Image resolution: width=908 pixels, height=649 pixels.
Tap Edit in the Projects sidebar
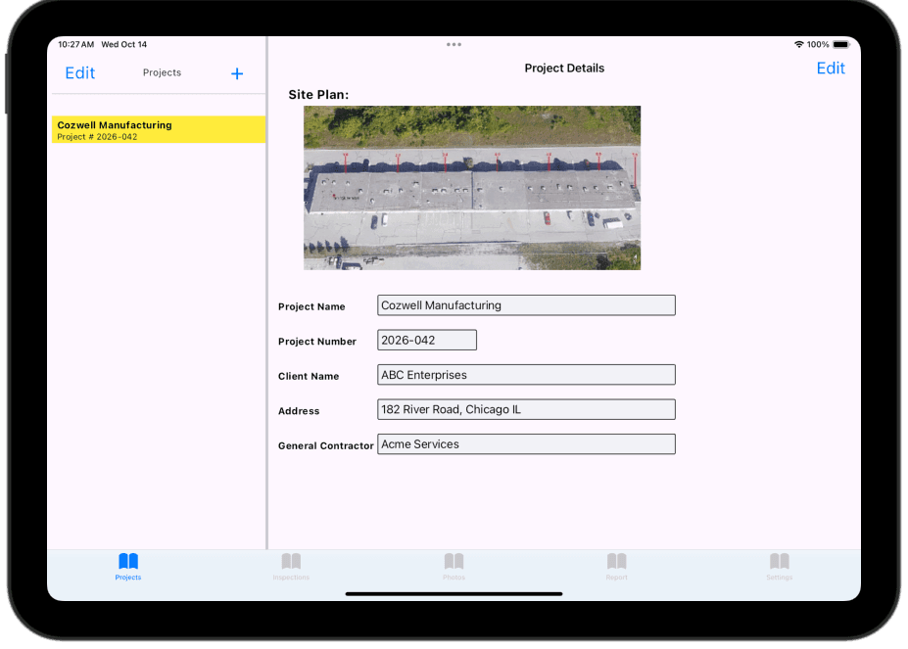click(80, 73)
